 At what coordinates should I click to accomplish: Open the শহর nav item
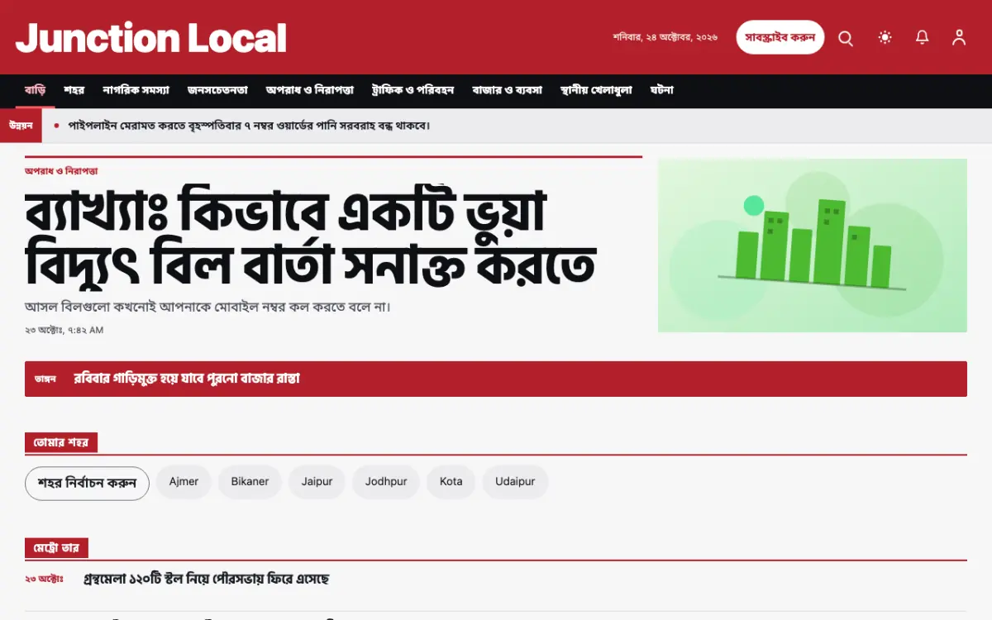pyautogui.click(x=74, y=90)
